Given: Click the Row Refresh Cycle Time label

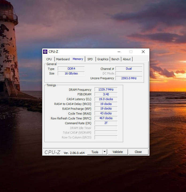Looking at the screenshot, I should coord(71,118).
